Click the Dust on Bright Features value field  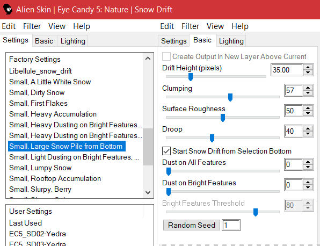[x=294, y=185]
